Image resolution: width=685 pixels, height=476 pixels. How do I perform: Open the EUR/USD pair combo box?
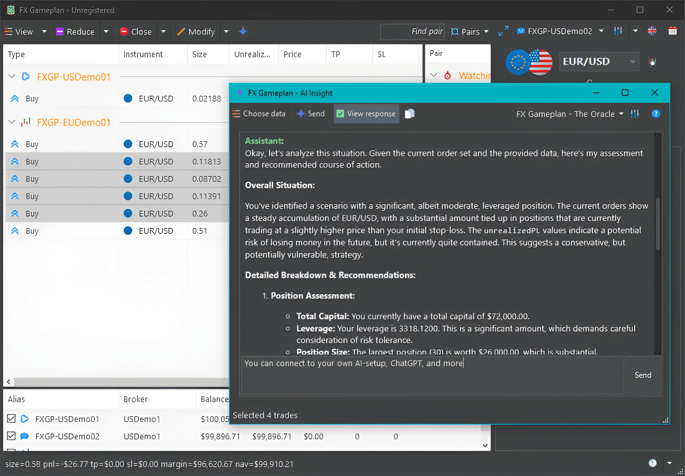point(599,62)
